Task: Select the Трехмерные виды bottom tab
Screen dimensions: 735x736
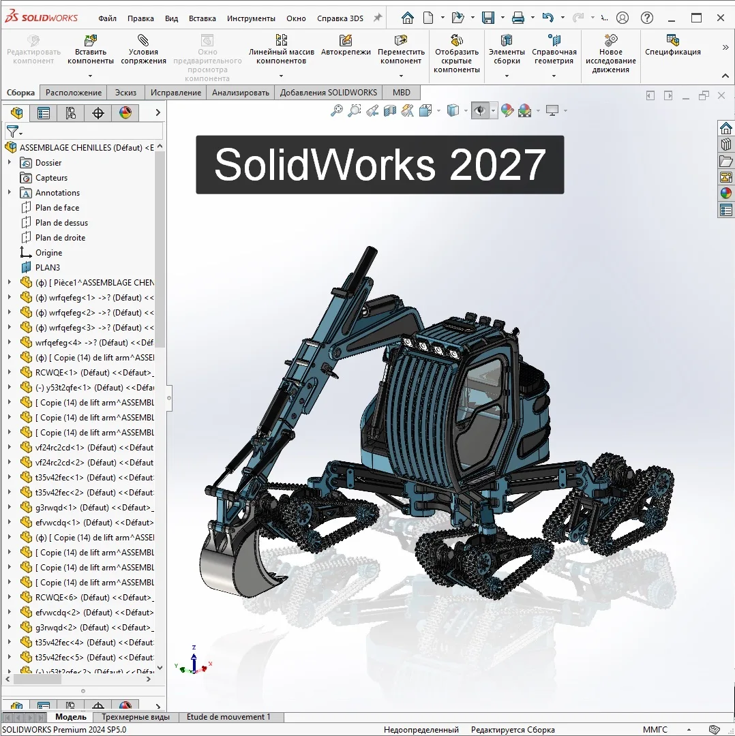Action: pos(135,717)
